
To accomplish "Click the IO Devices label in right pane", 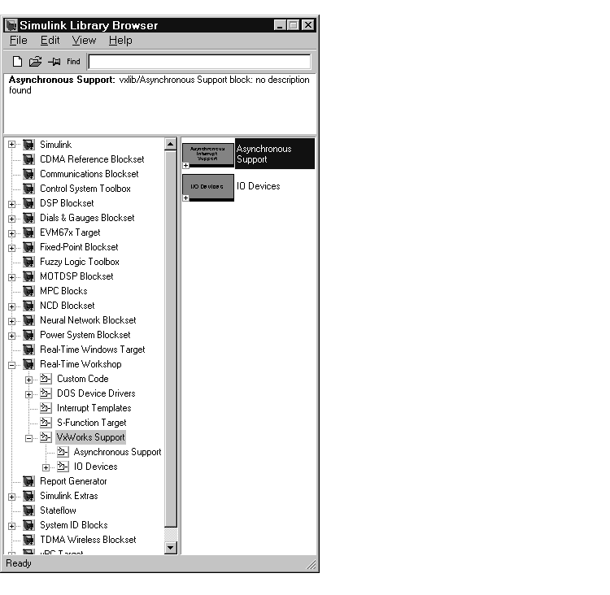I will (x=259, y=186).
